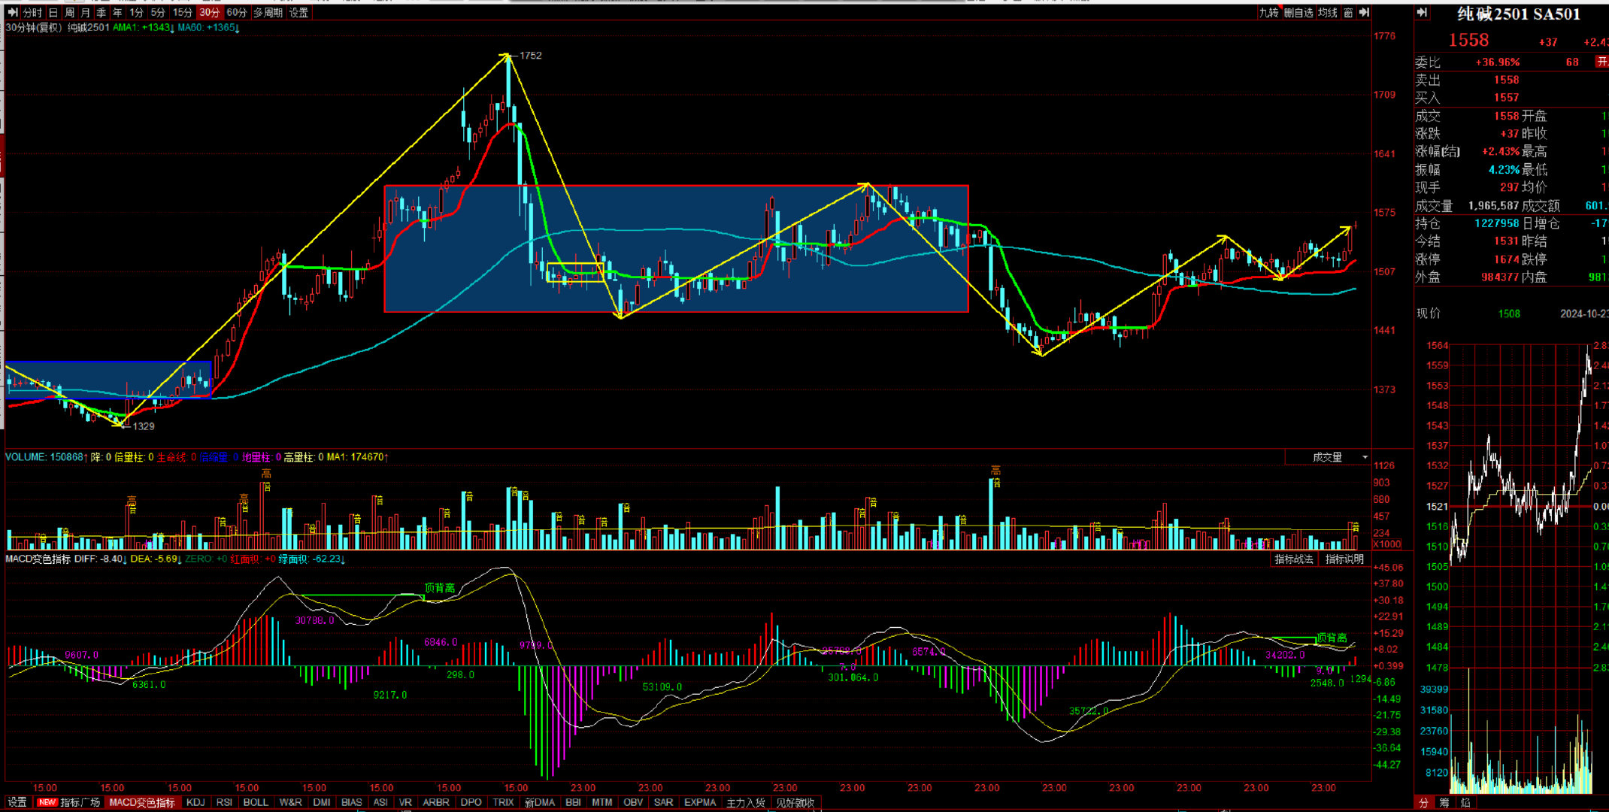Click the 纯碱2501 SA501 contract title
1609x812 pixels.
coord(1518,14)
